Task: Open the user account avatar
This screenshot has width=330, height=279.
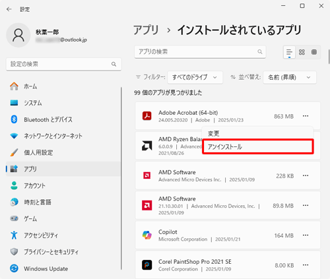Action: click(x=18, y=35)
